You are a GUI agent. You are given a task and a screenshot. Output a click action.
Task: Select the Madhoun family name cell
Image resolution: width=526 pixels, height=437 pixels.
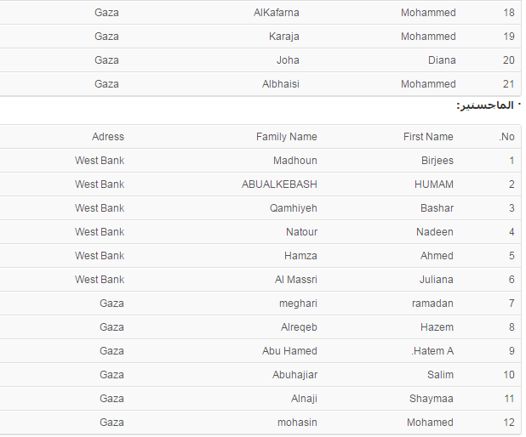tap(295, 161)
